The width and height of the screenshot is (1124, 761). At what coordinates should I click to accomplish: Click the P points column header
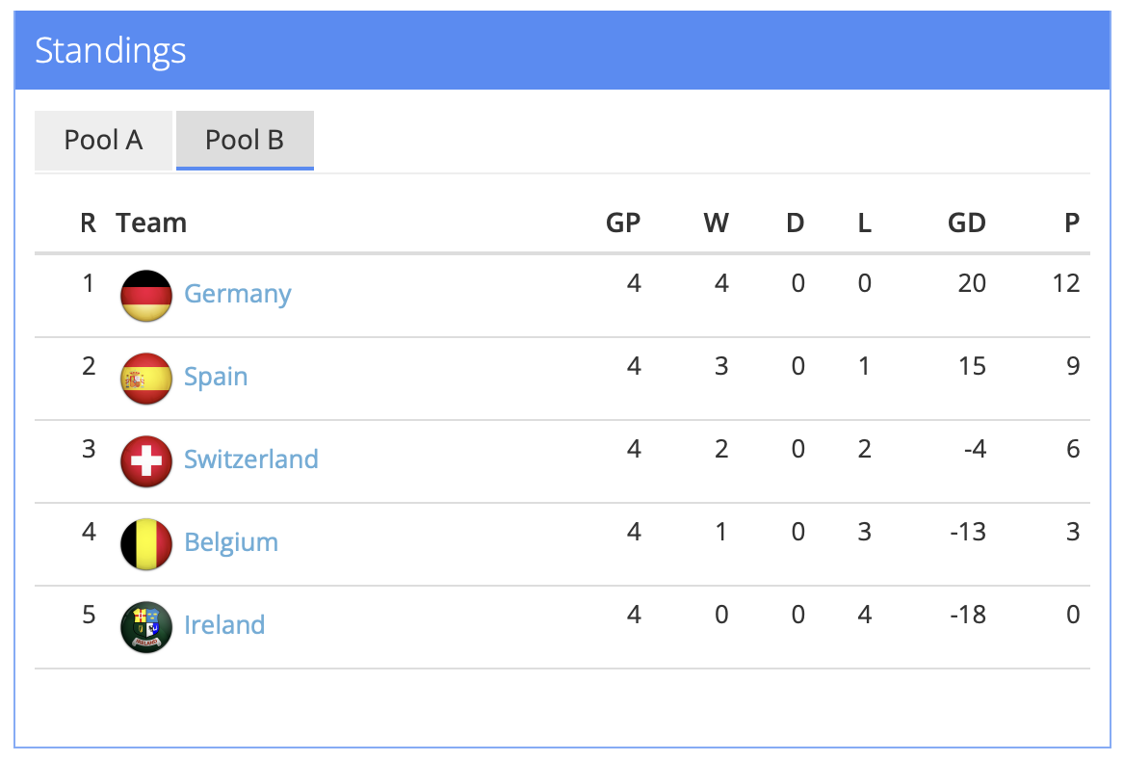click(x=1071, y=223)
